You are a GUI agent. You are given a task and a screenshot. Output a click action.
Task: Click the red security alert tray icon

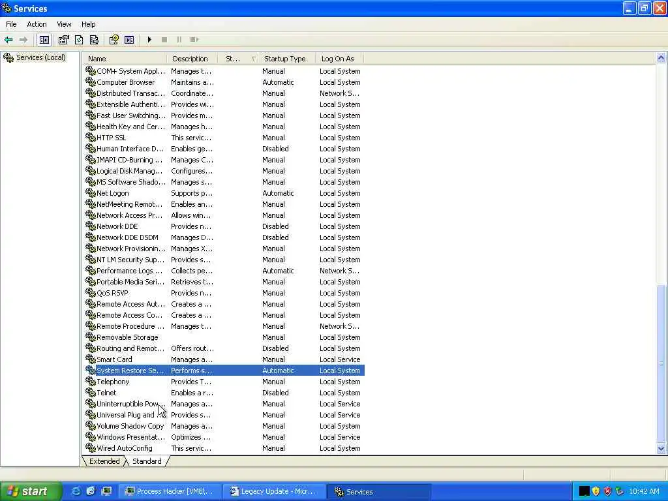[x=607, y=491]
